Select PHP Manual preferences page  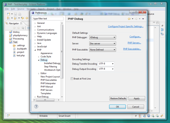pos(47,87)
